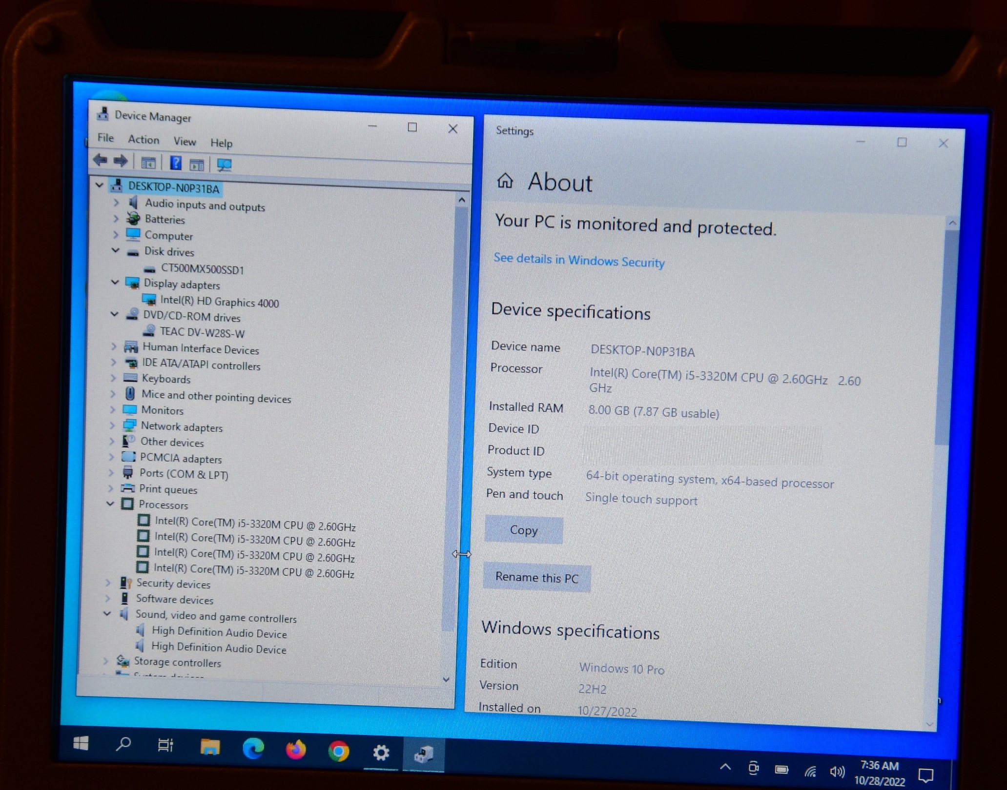The height and width of the screenshot is (790, 1007).
Task: Open the Action menu
Action: [144, 140]
